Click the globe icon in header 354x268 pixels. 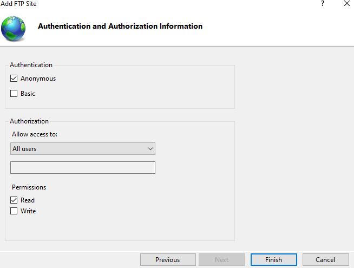(x=13, y=29)
